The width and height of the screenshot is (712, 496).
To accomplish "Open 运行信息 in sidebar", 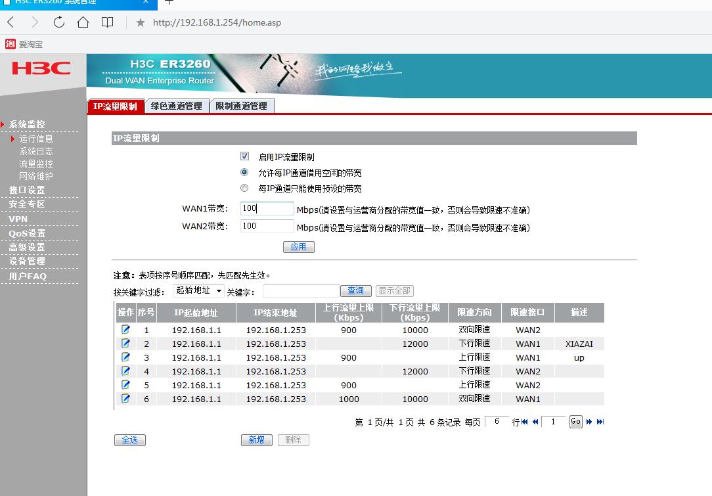I will (x=36, y=139).
